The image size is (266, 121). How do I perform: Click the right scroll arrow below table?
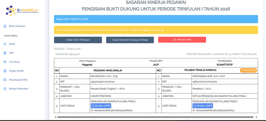coord(257,117)
